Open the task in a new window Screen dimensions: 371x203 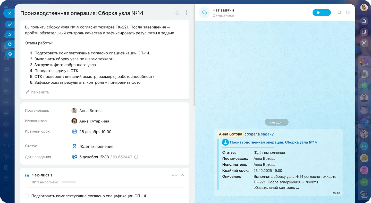[10, 44]
